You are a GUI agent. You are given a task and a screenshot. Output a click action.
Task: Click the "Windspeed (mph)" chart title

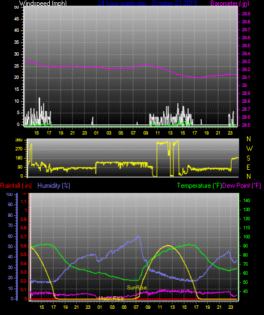[43, 3]
